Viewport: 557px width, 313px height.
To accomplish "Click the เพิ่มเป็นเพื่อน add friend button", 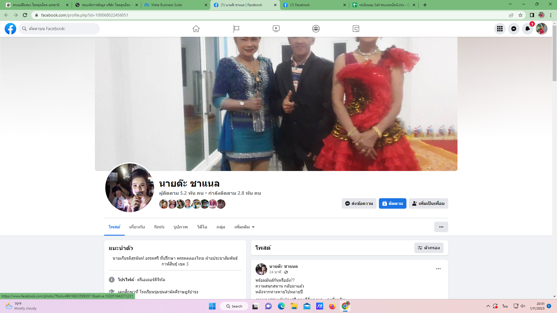I will (x=428, y=203).
